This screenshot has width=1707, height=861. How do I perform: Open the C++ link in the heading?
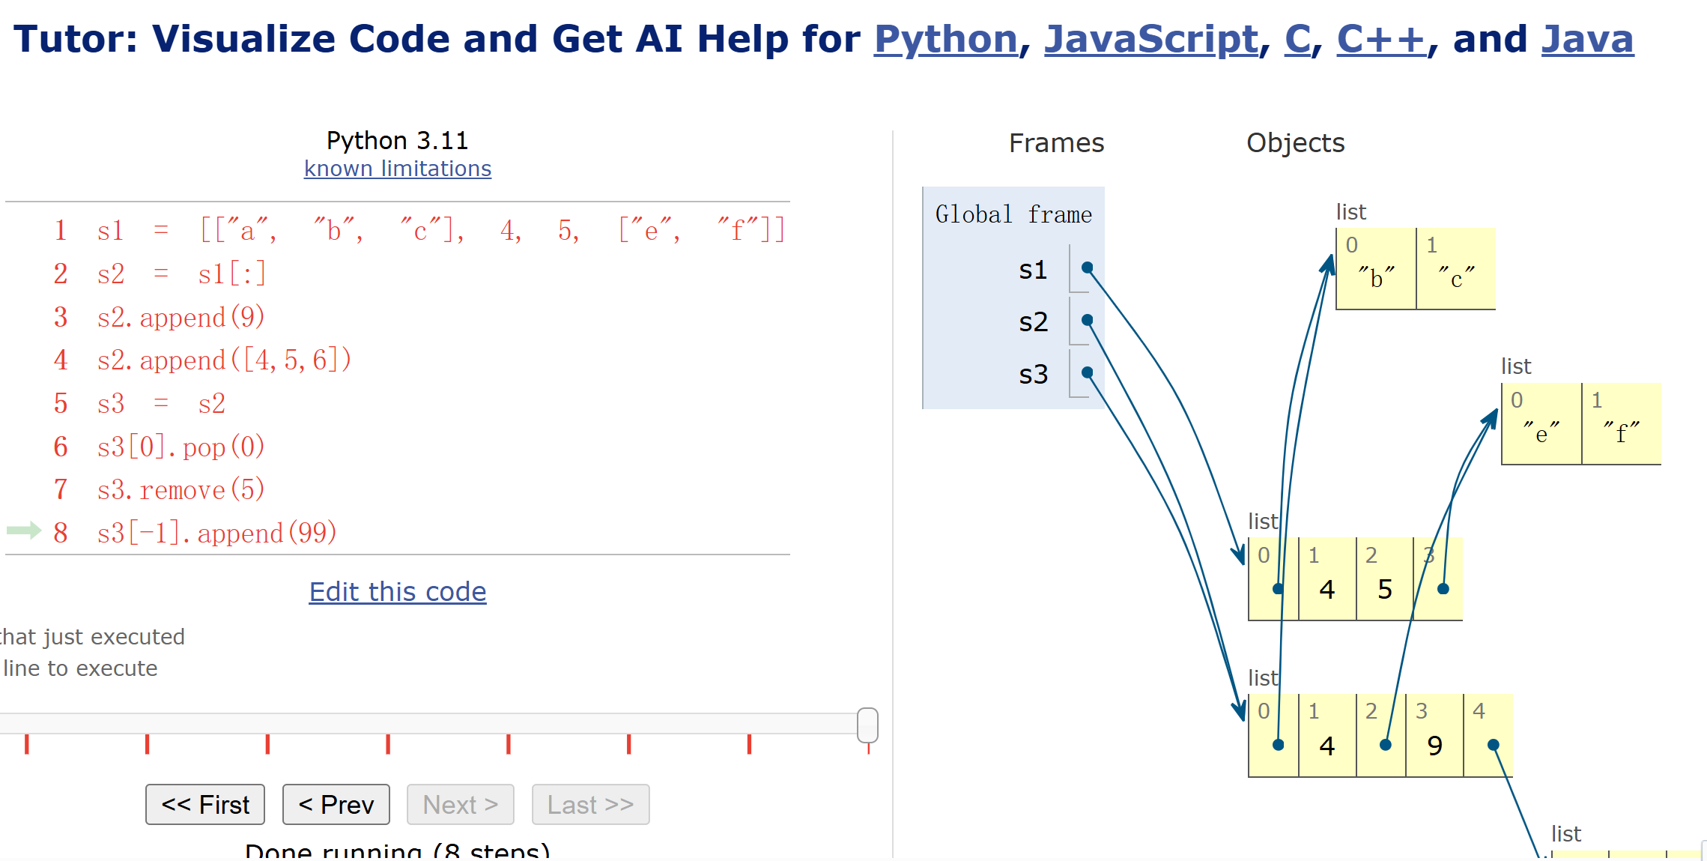(x=1381, y=39)
